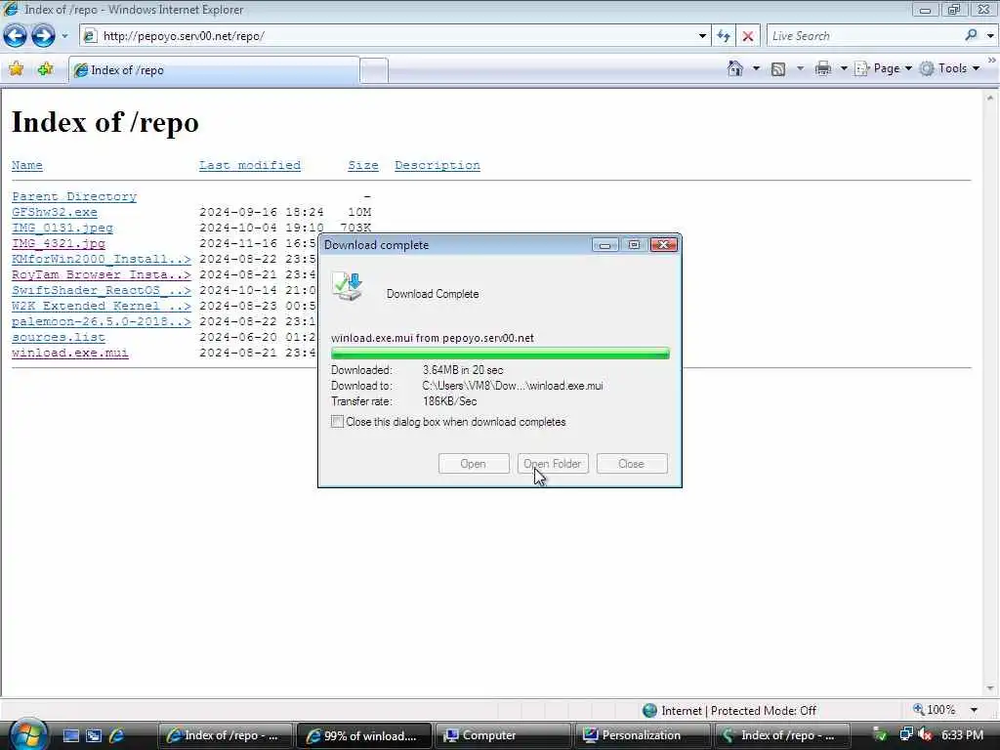
Task: Click the Forward navigation arrow button
Action: click(x=43, y=36)
